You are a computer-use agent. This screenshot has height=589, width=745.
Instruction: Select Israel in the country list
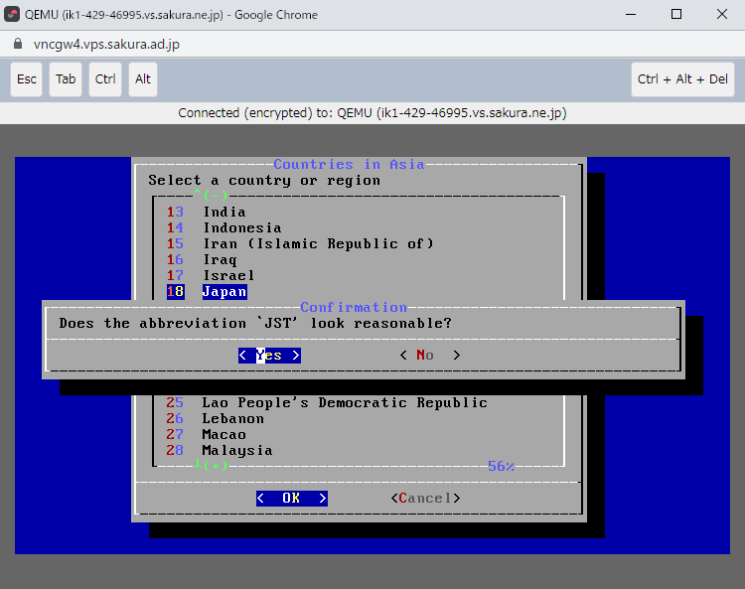[x=228, y=276]
